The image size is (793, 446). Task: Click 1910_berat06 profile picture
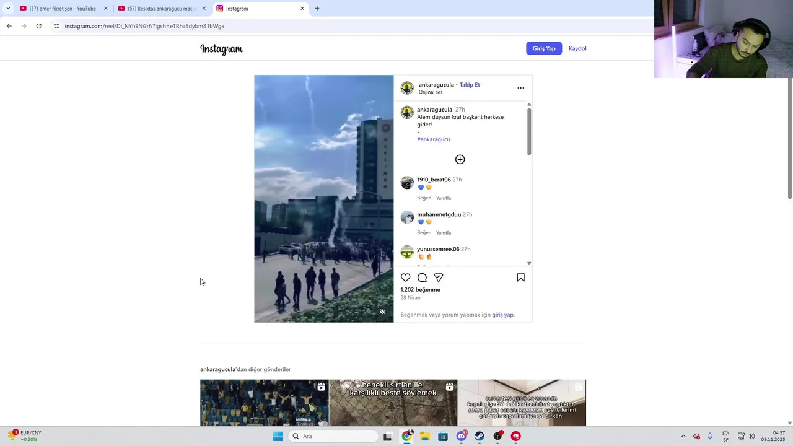(x=407, y=183)
